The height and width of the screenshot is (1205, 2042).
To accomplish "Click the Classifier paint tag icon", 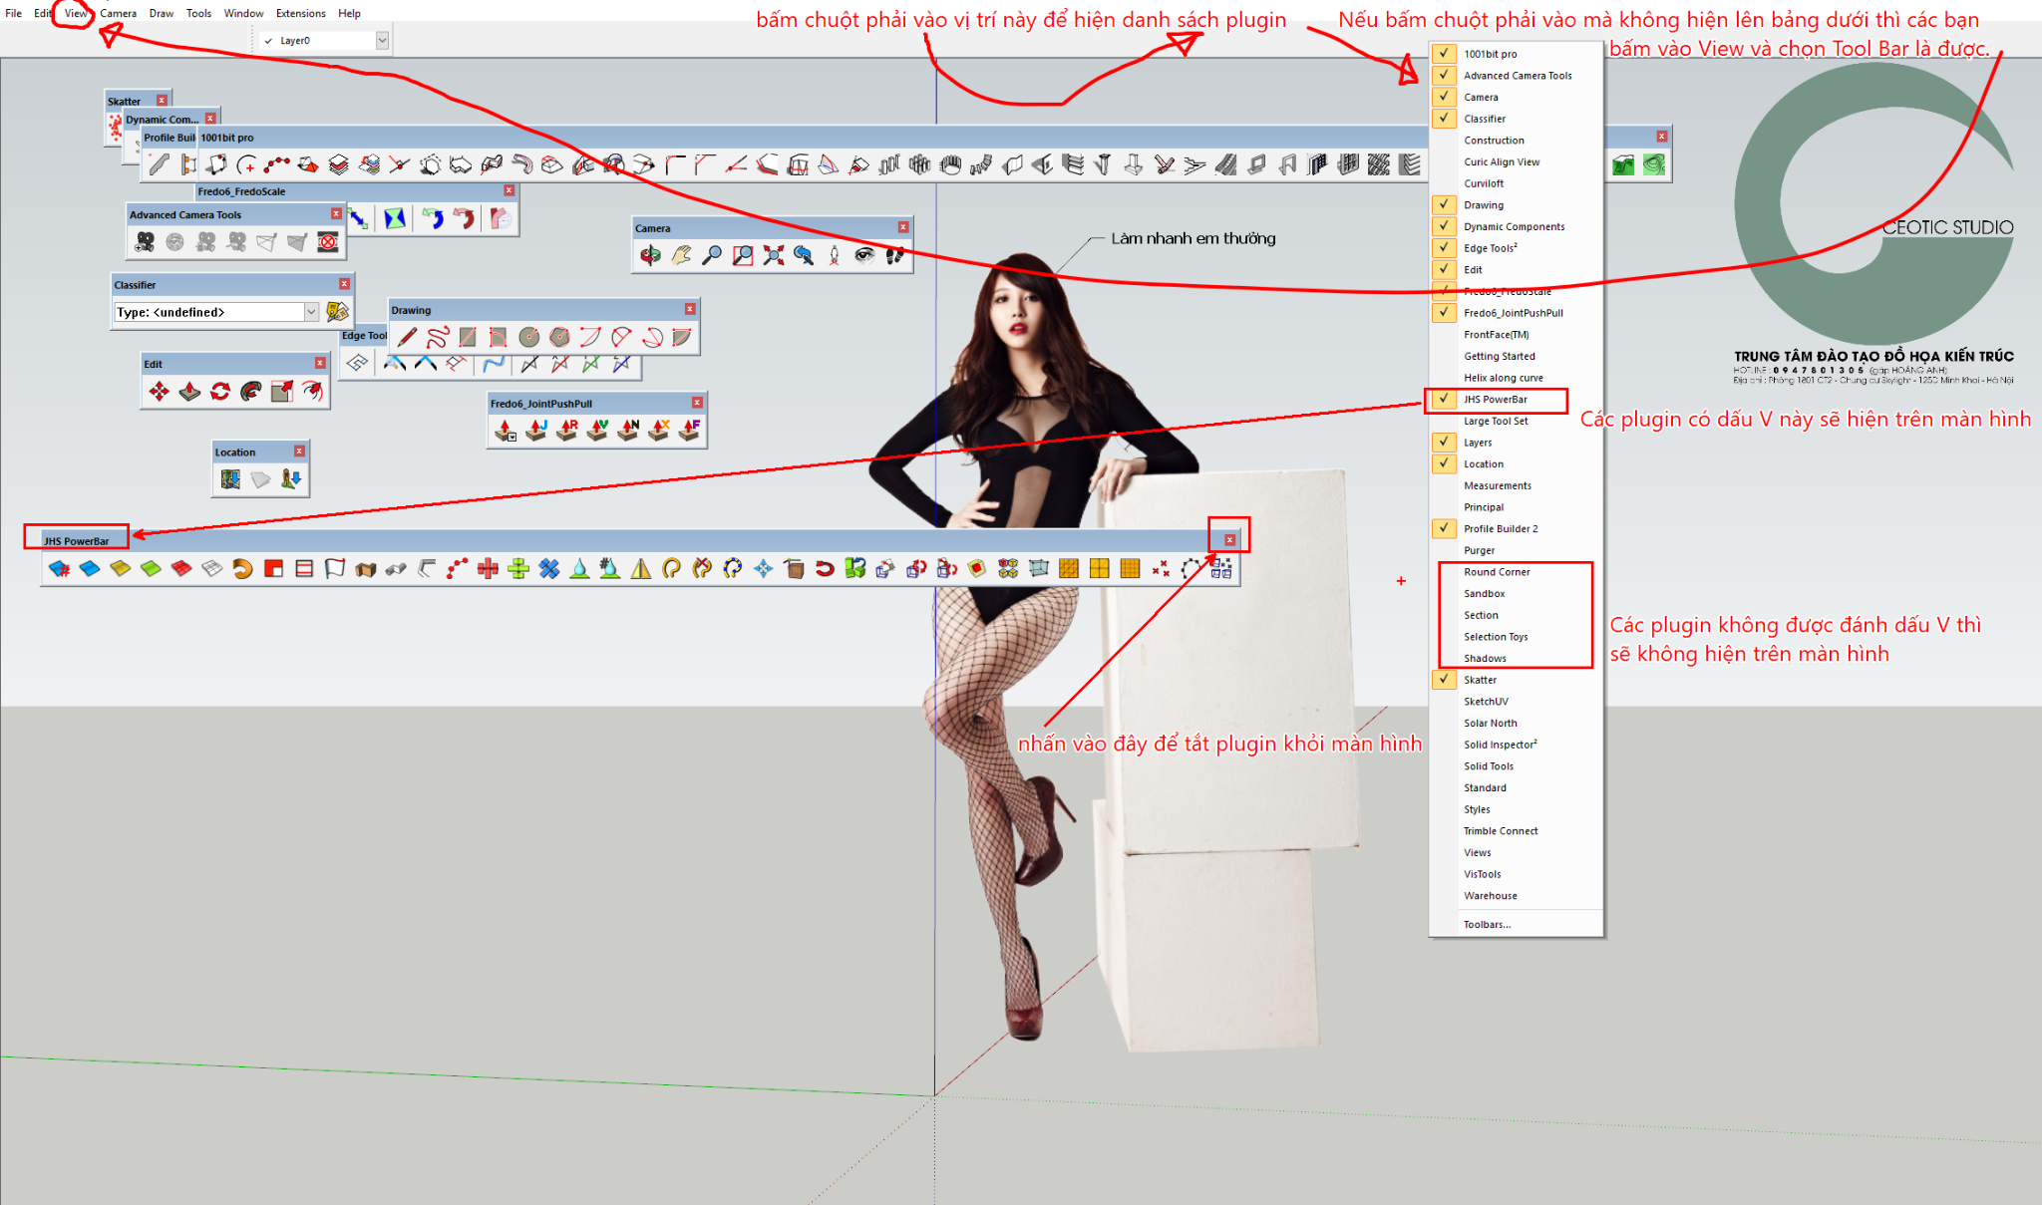I will tap(338, 312).
